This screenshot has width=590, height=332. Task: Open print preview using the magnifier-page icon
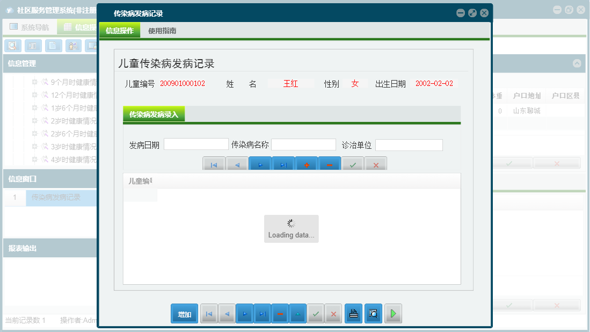click(373, 313)
